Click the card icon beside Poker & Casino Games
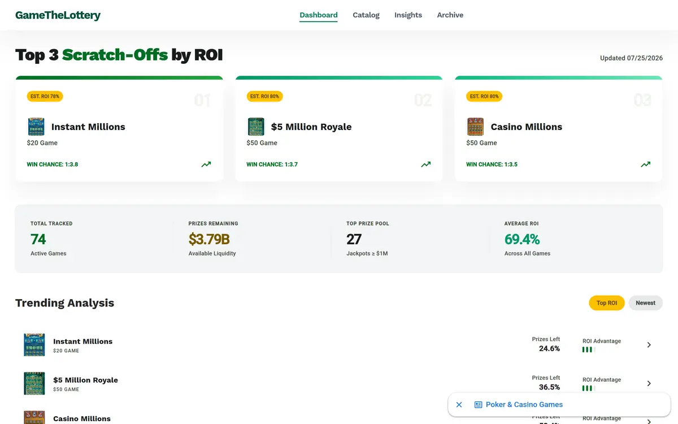The image size is (678, 424). coord(478,405)
